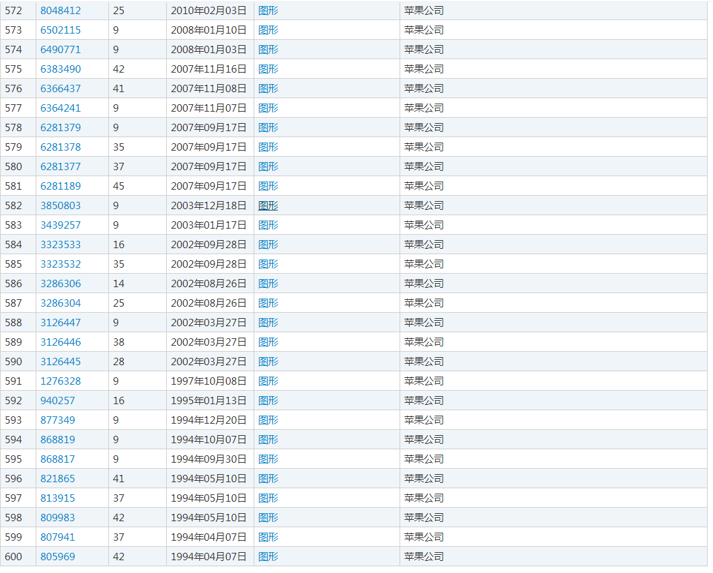Select the date 1994年12月20日

point(209,420)
